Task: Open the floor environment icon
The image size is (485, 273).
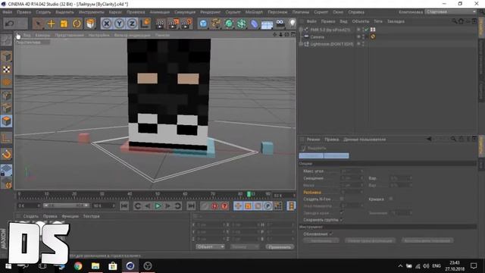Action: click(267, 24)
